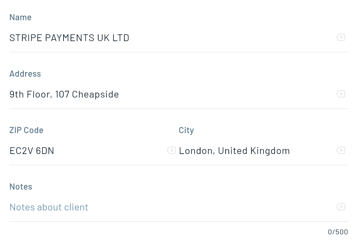Place cursor on the word 'Cheapside'
Screen dimensions: 358x246
(95, 94)
